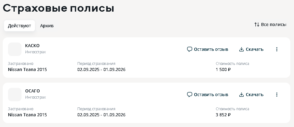Image resolution: width=294 pixels, height=127 pixels.
Task: Click the download icon on the ОСАГО policy
Action: click(x=241, y=95)
